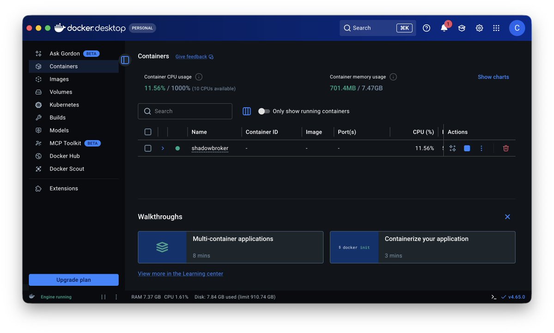This screenshot has height=333, width=554.
Task: Click Disk 7.84 GB used status entry
Action: 235,297
